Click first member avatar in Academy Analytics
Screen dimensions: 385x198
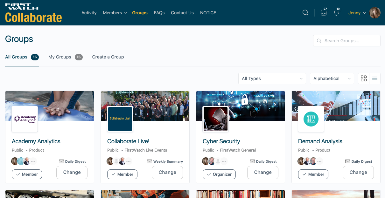15,161
